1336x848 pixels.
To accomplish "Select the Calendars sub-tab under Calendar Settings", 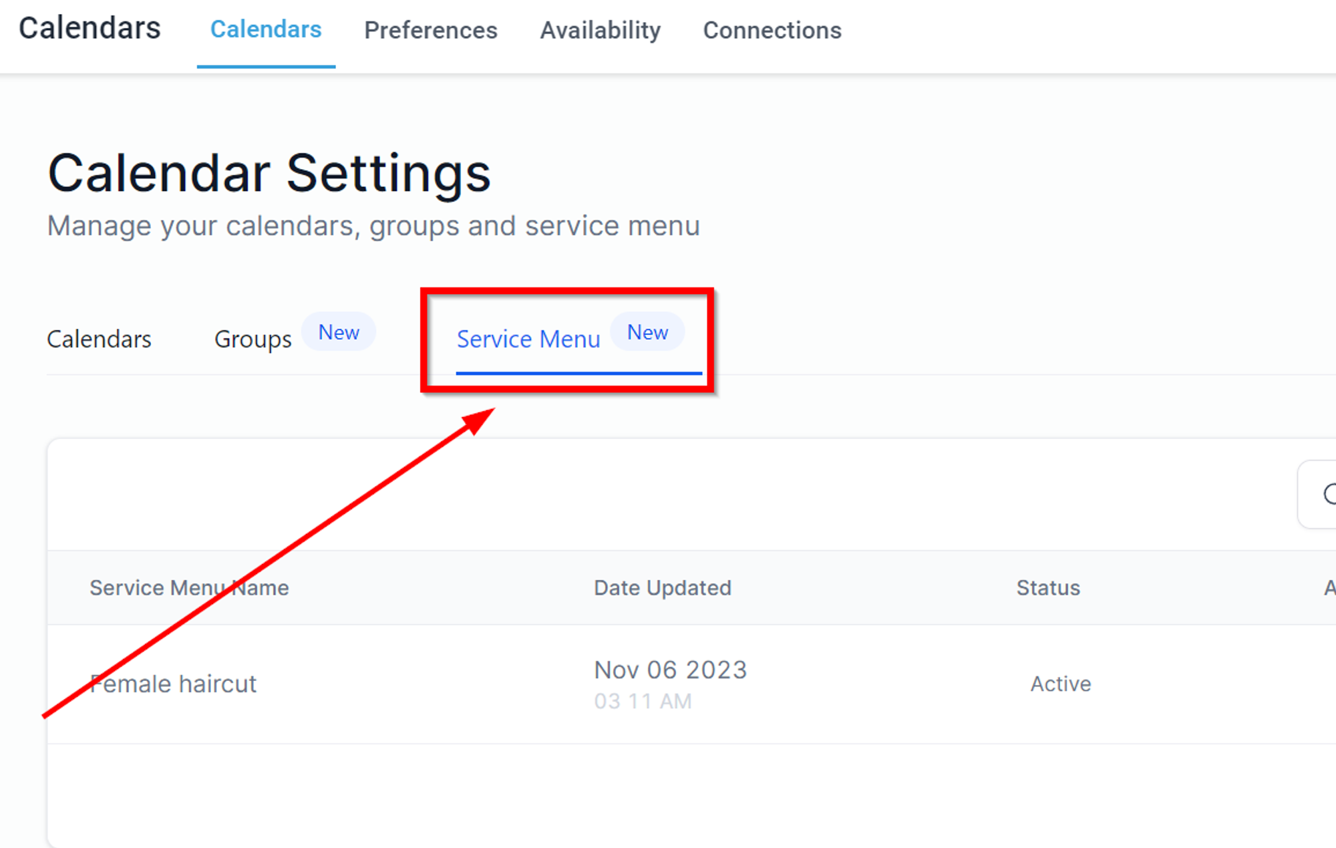I will tap(99, 339).
